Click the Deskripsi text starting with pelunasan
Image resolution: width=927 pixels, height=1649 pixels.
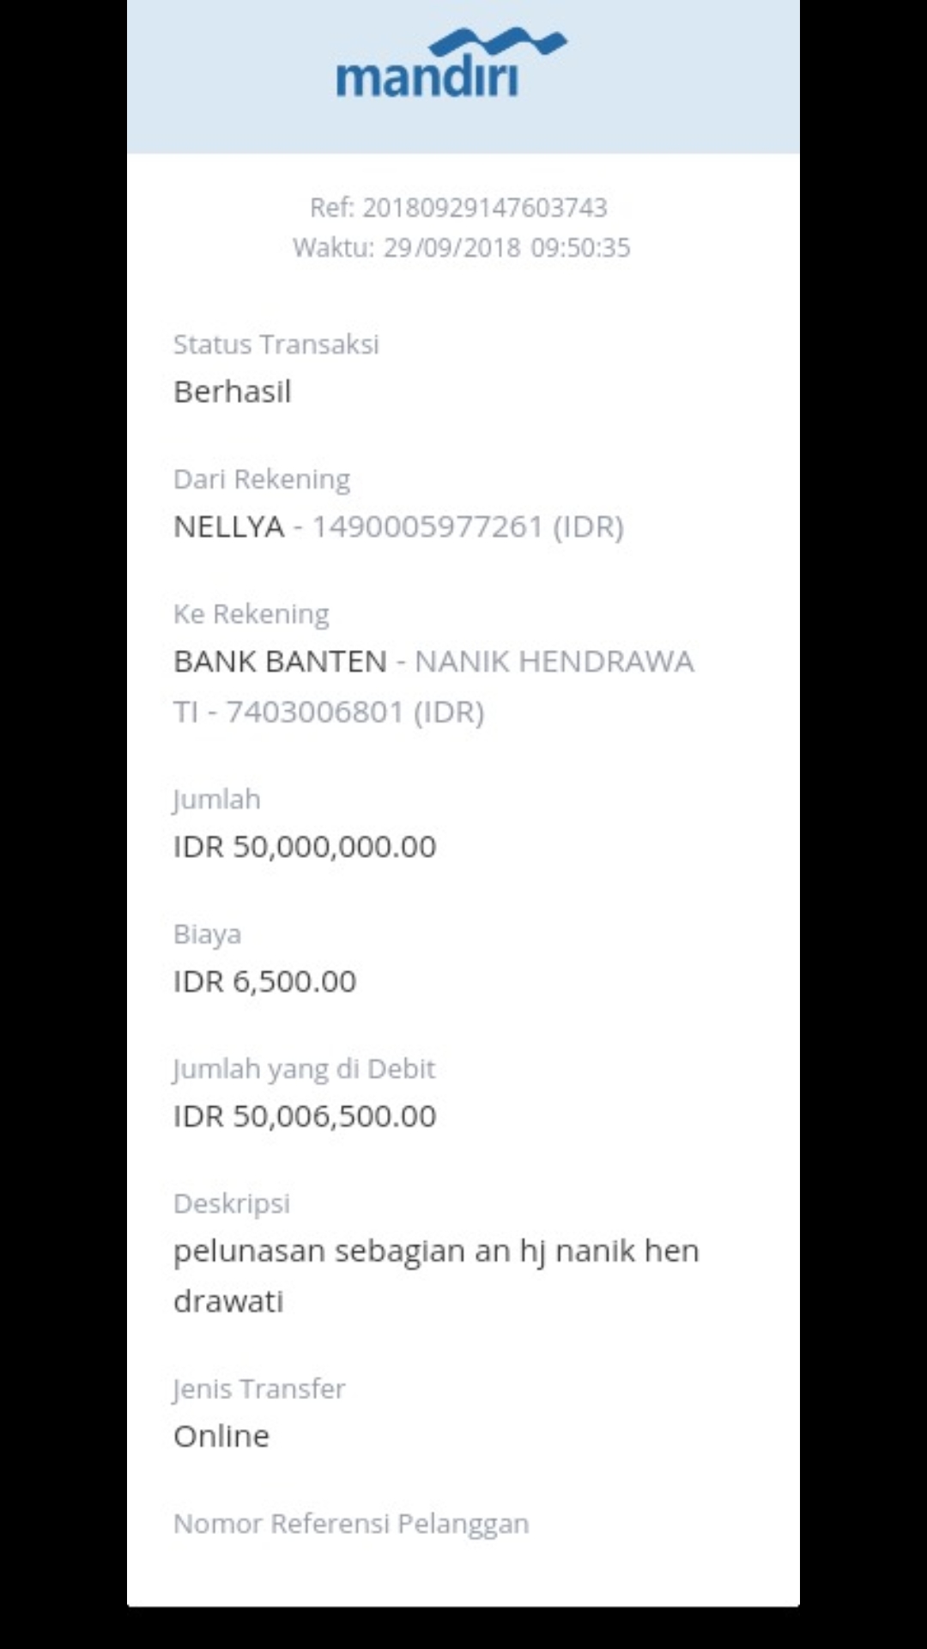pyautogui.click(x=436, y=1251)
